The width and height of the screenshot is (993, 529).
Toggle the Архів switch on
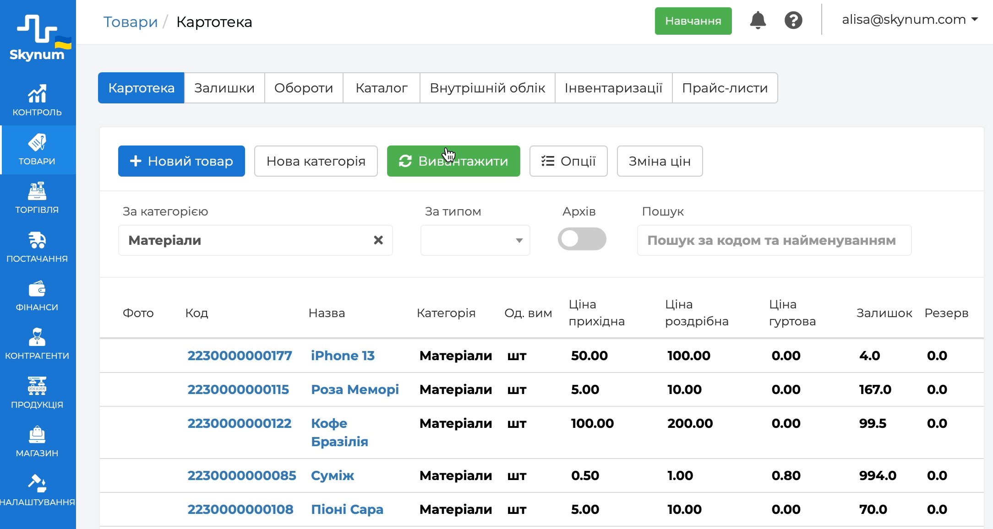(582, 239)
